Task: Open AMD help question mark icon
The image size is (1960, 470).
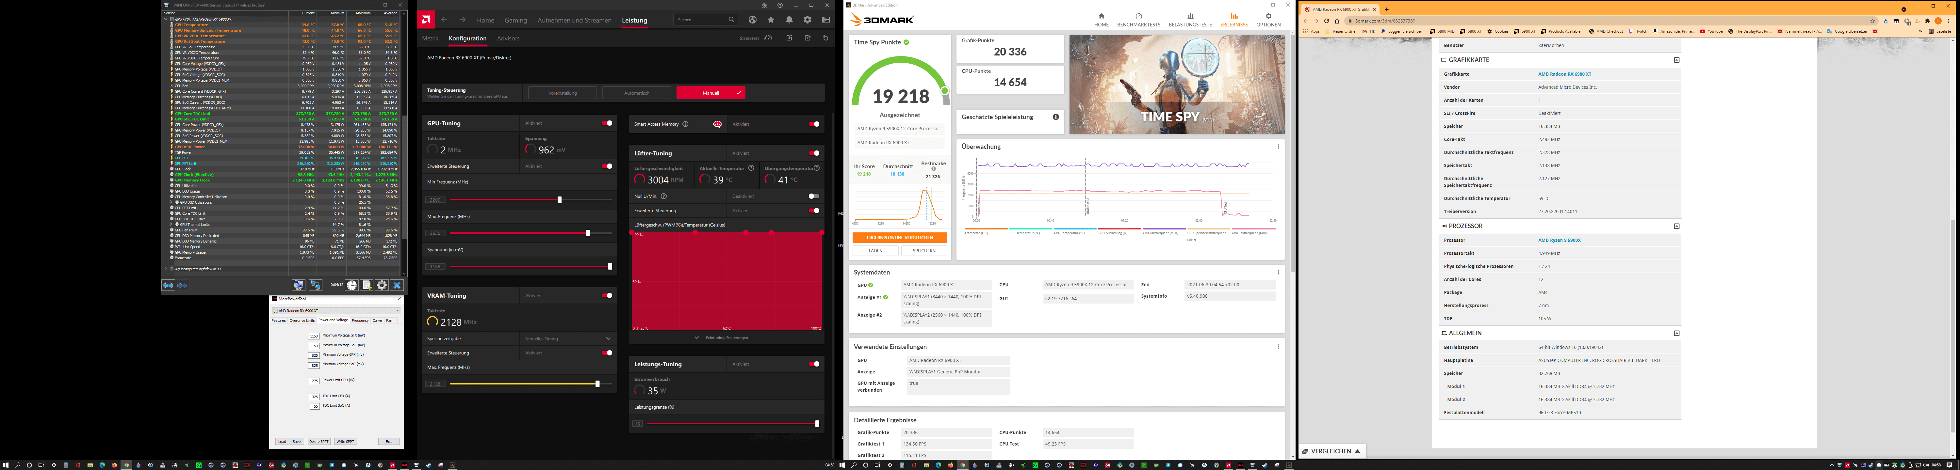Action: [x=780, y=5]
